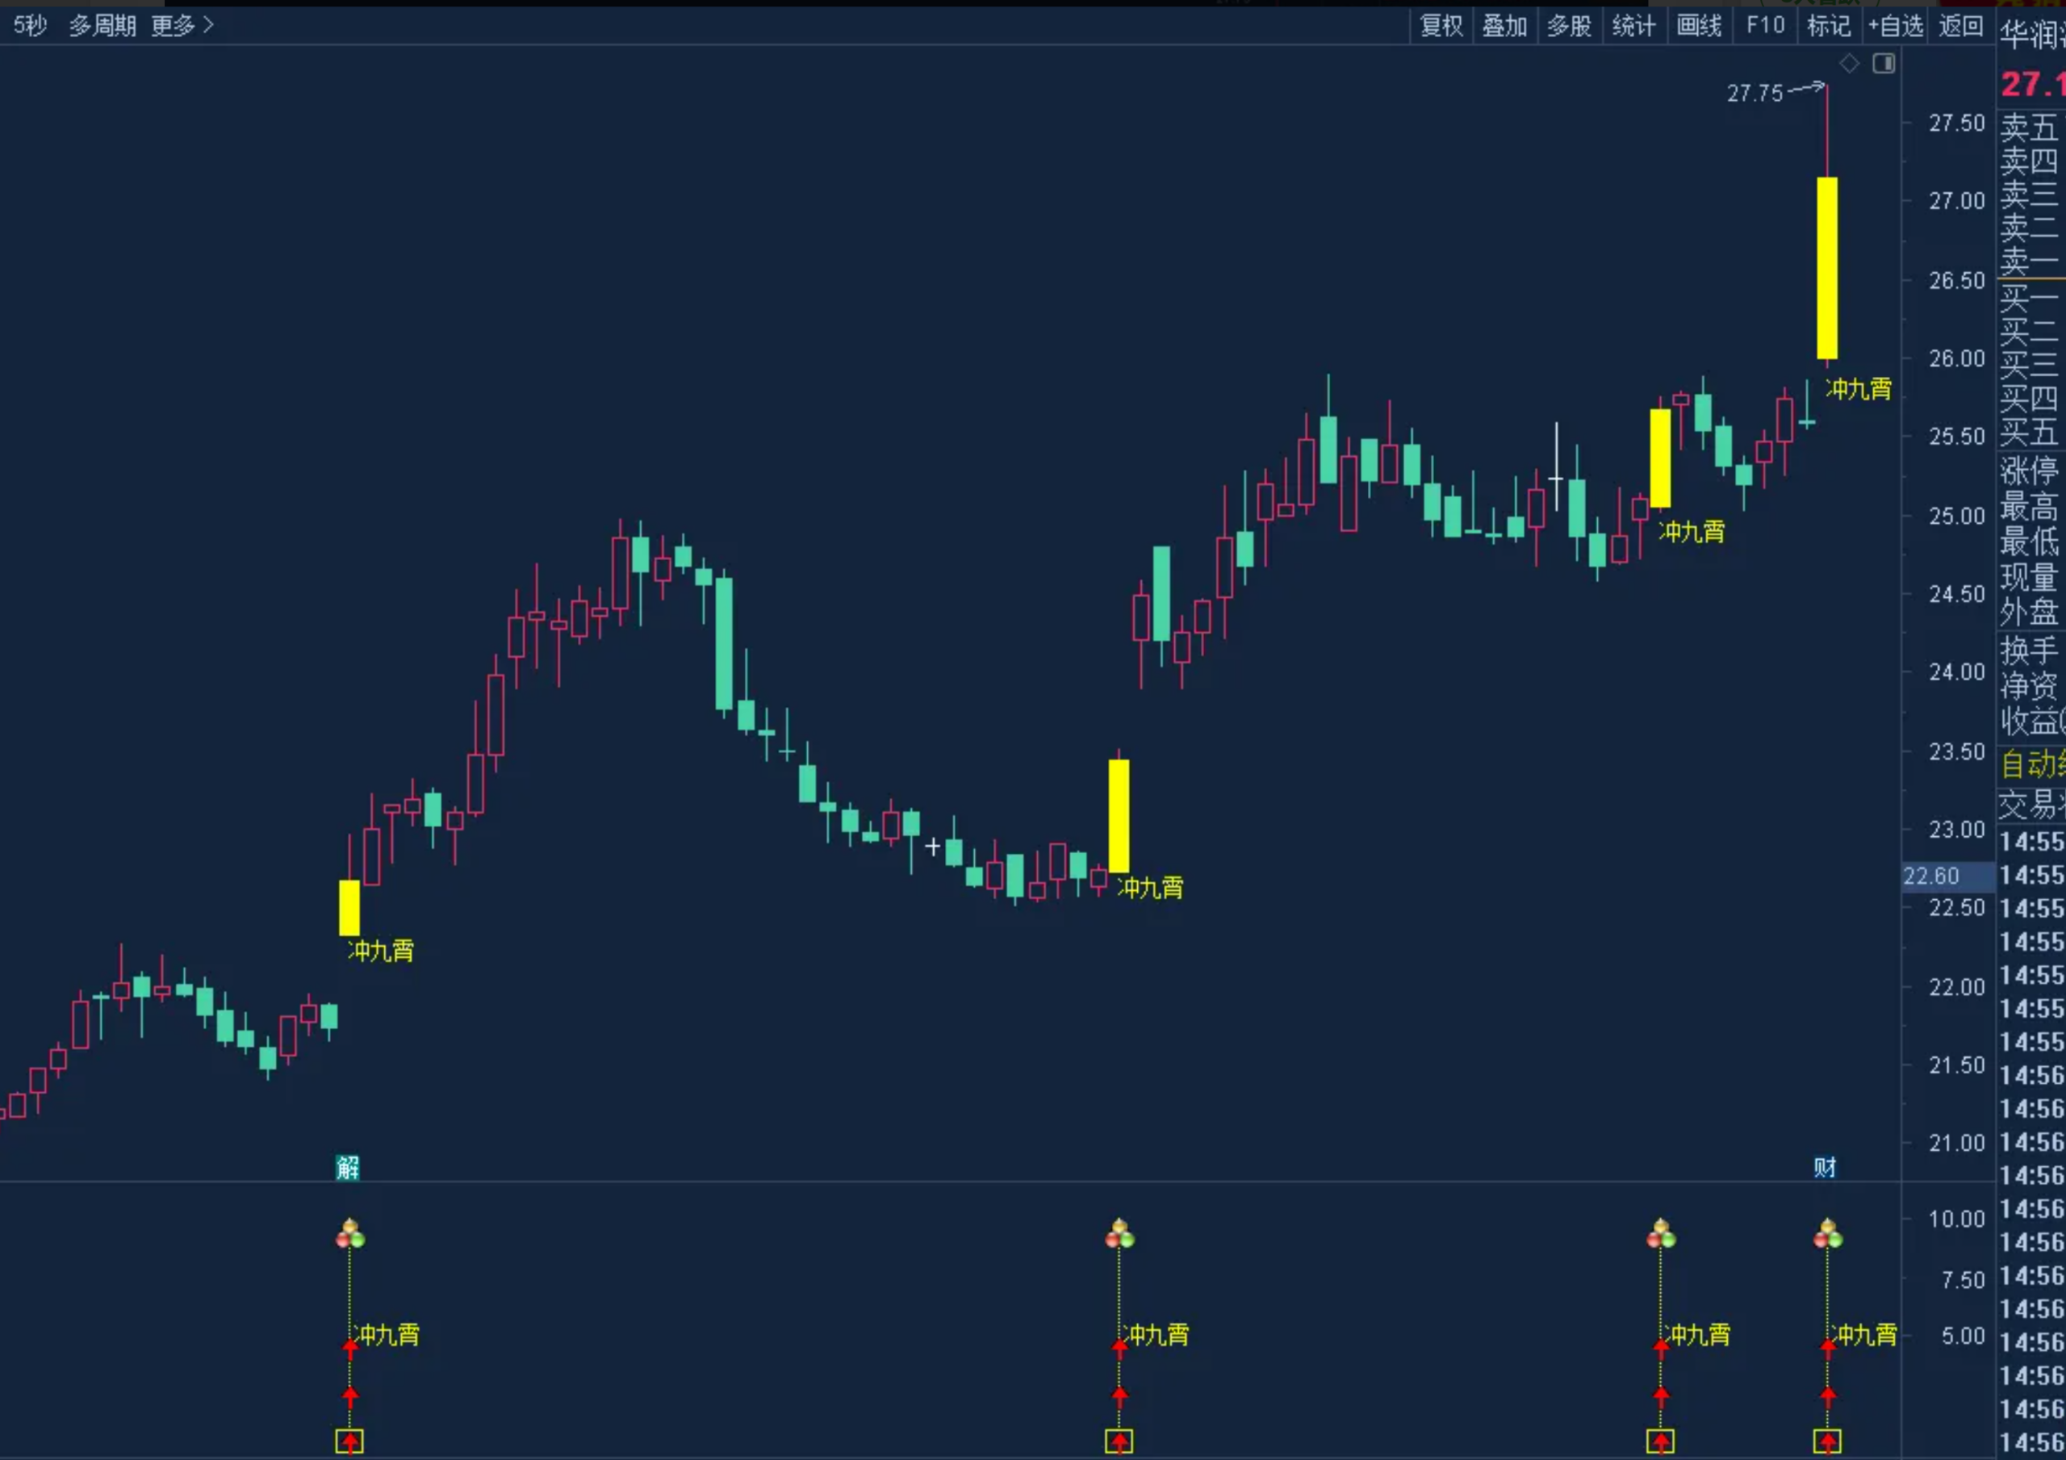
Task: Toggle +自选 to add to watchlist
Action: (1895, 25)
